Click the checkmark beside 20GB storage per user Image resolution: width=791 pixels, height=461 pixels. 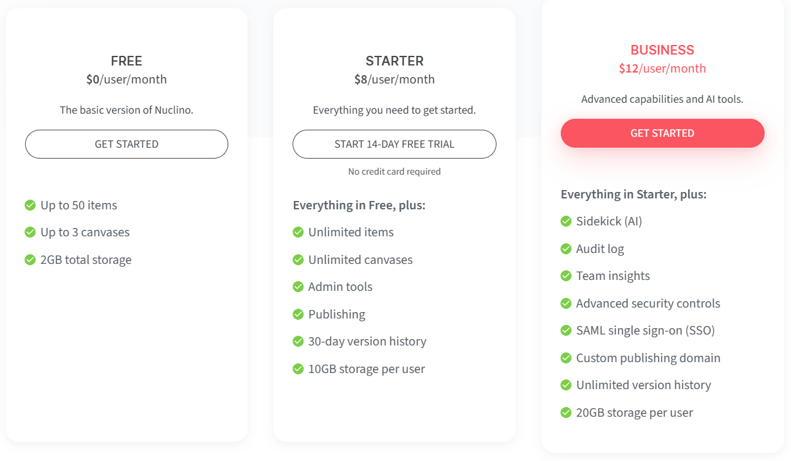(566, 413)
